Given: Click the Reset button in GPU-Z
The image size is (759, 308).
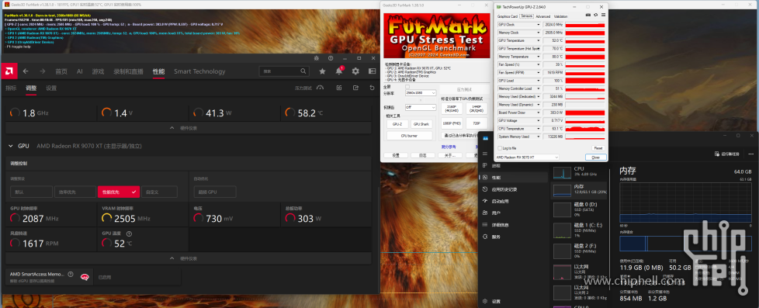Looking at the screenshot, I should pos(598,148).
